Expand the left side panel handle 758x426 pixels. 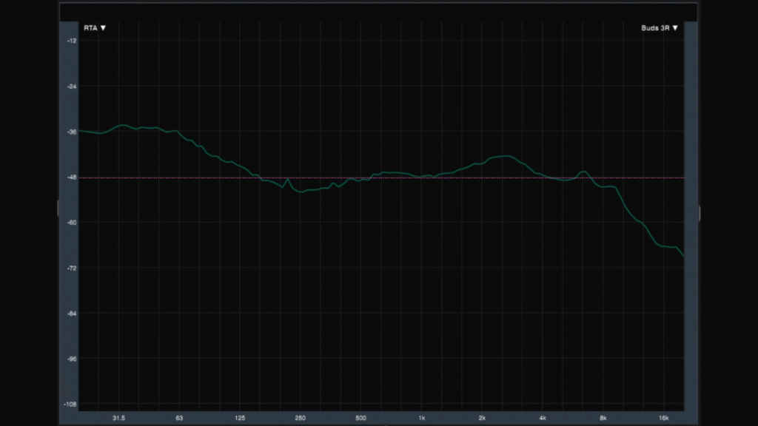click(x=58, y=209)
